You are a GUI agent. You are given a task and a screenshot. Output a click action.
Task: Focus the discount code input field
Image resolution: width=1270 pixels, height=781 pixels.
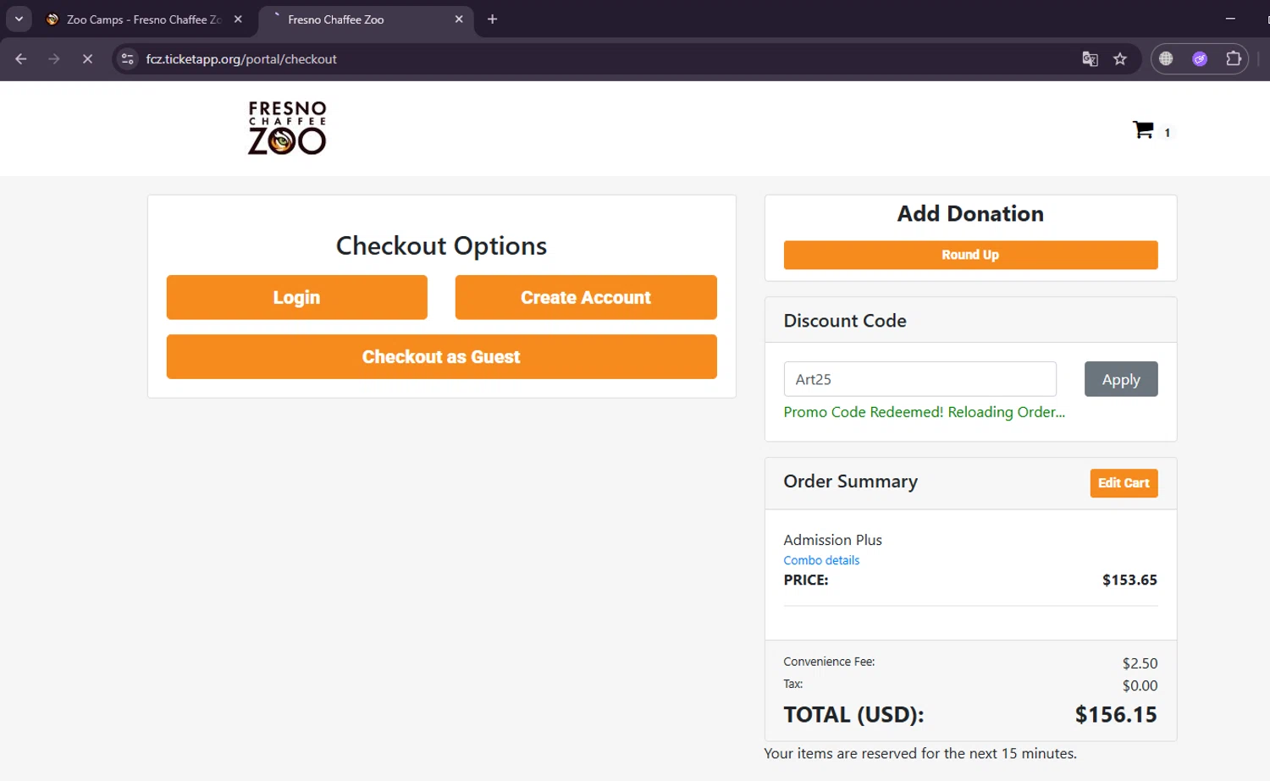(919, 379)
